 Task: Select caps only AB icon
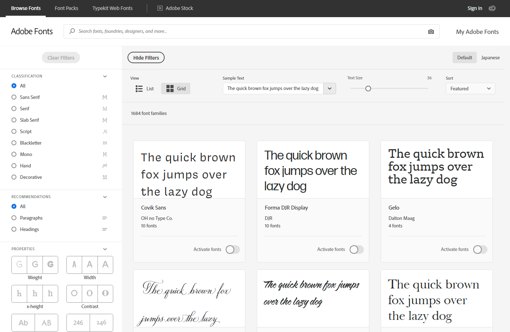pyautogui.click(x=46, y=323)
